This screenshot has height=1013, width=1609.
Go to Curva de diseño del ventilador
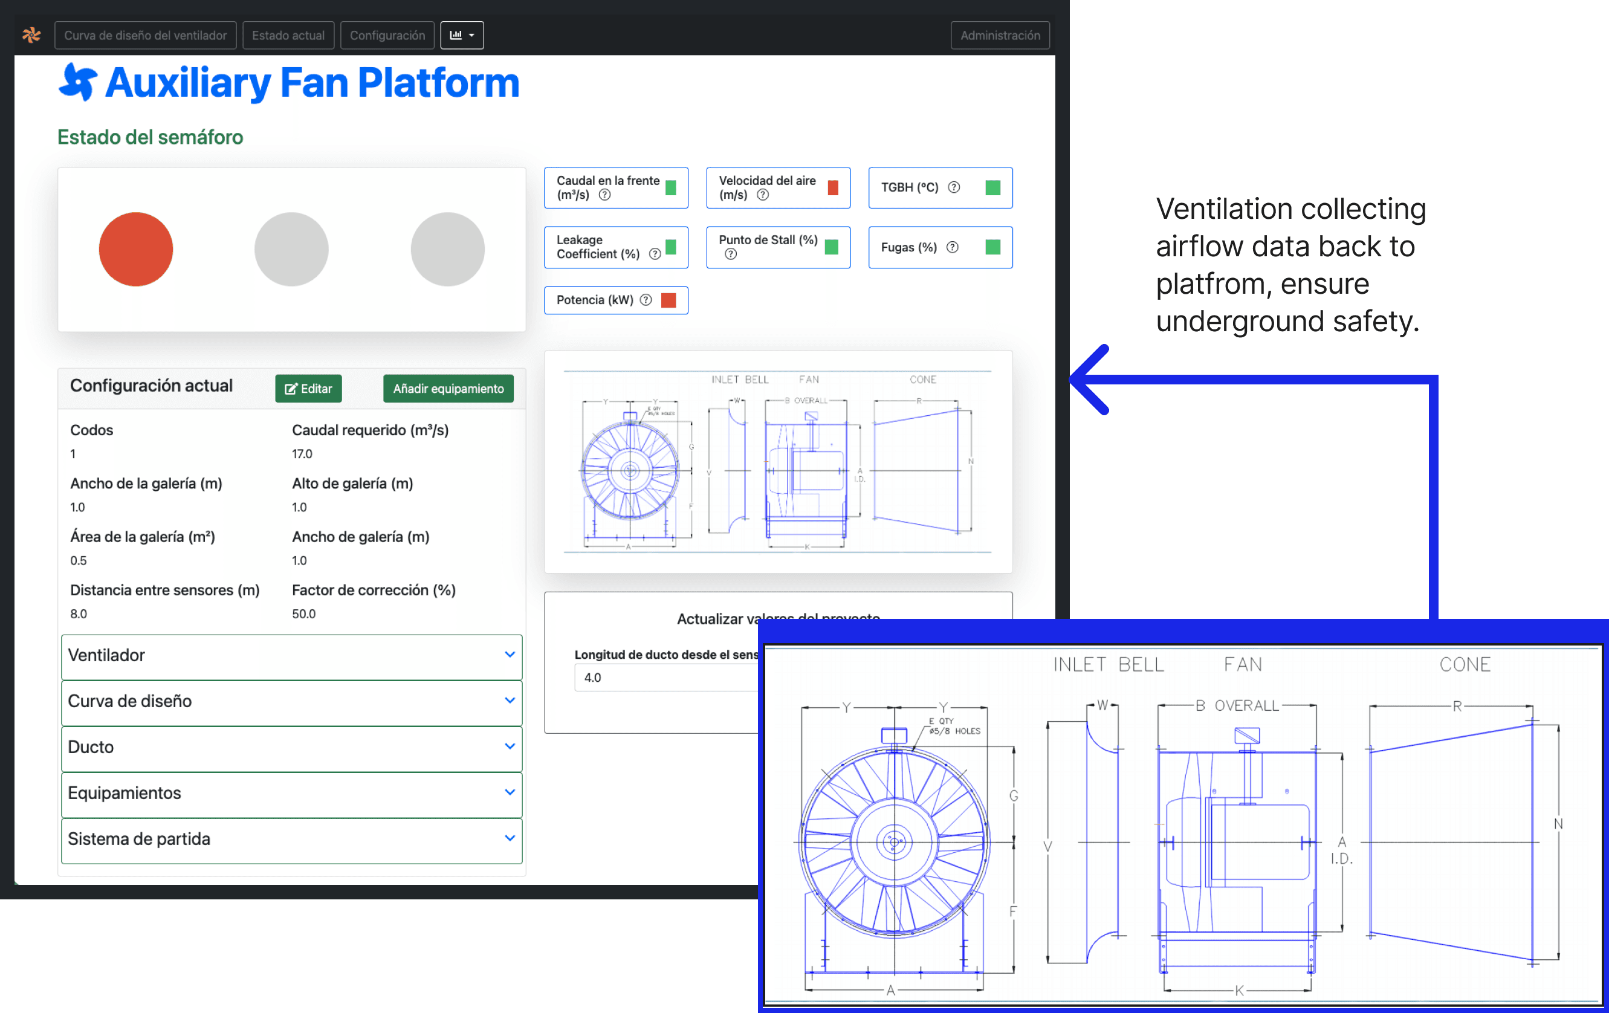[145, 36]
